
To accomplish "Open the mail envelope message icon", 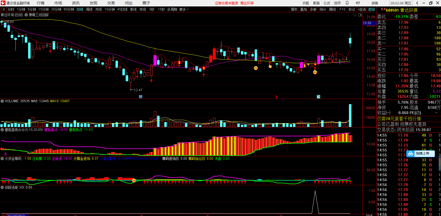I will (358, 3).
